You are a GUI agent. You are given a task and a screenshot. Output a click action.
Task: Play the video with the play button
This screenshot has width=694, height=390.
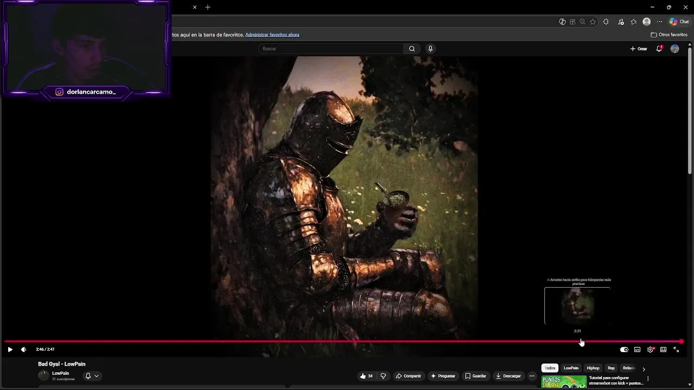click(10, 349)
